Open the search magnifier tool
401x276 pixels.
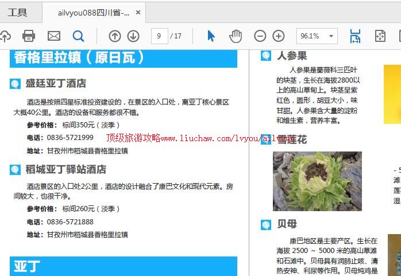[78, 36]
